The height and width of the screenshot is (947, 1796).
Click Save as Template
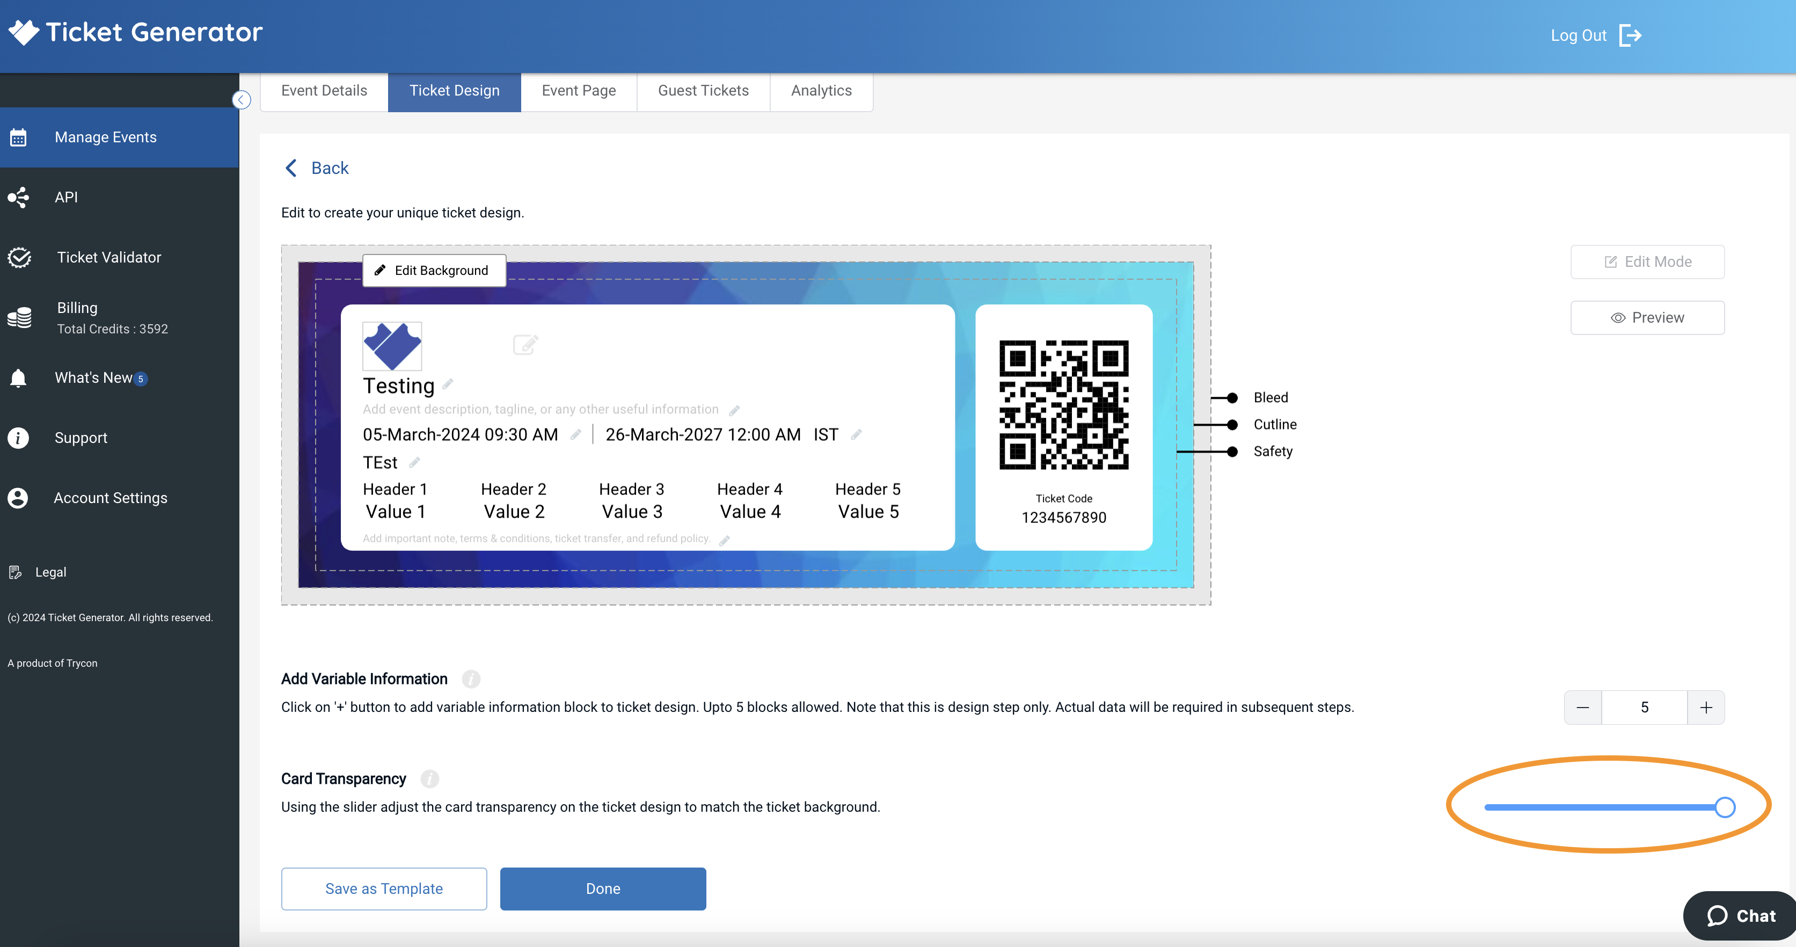(383, 888)
